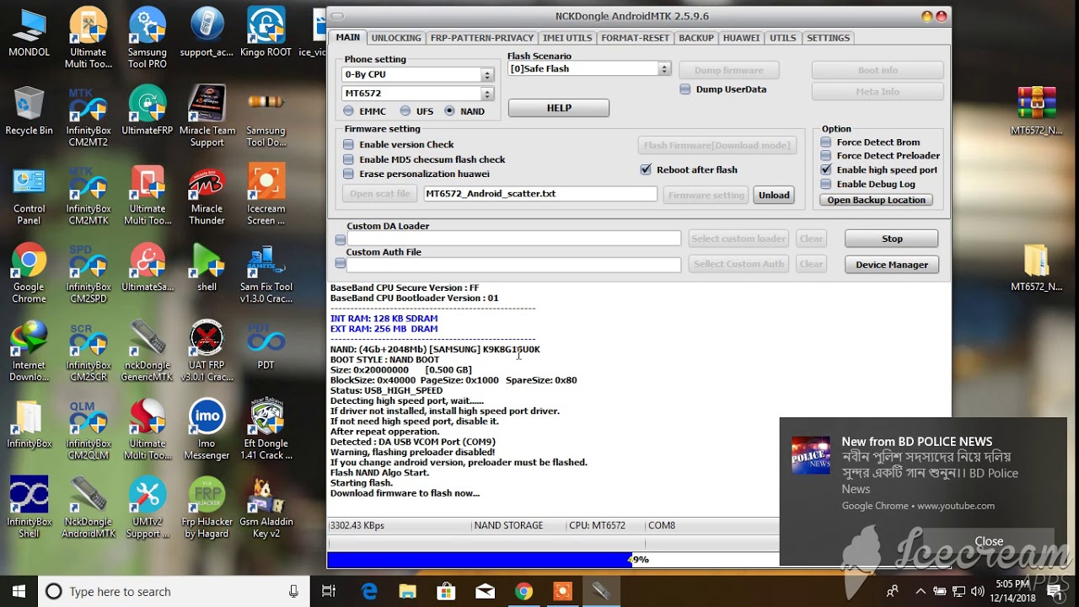Toggle Custom Auth File checkbox
This screenshot has width=1079, height=607.
point(341,264)
